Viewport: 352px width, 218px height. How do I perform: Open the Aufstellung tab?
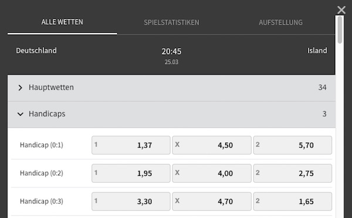coord(280,22)
